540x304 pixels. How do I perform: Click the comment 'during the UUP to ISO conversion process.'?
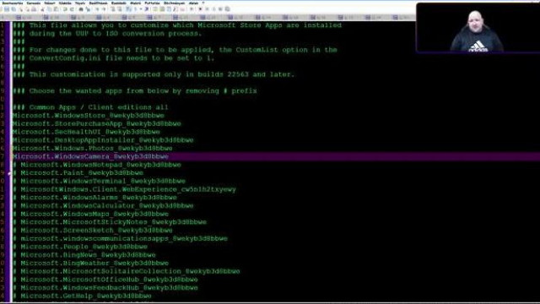click(x=107, y=34)
